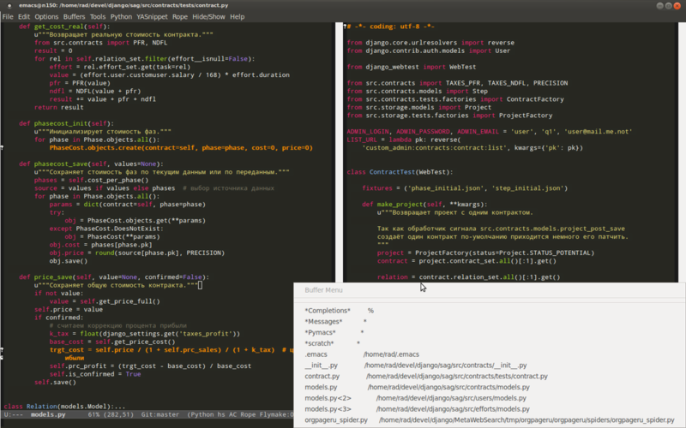
Task: Open the Buffers menu
Action: click(74, 16)
